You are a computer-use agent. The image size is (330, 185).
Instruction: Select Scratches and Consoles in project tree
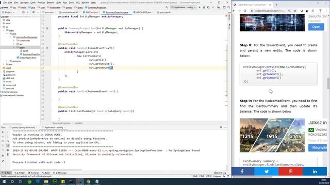click(12, 96)
